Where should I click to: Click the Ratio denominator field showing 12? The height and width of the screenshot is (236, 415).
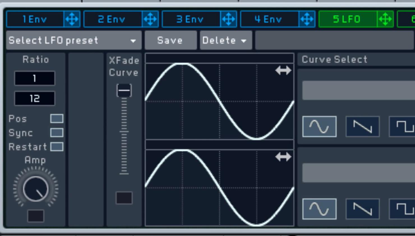(35, 98)
